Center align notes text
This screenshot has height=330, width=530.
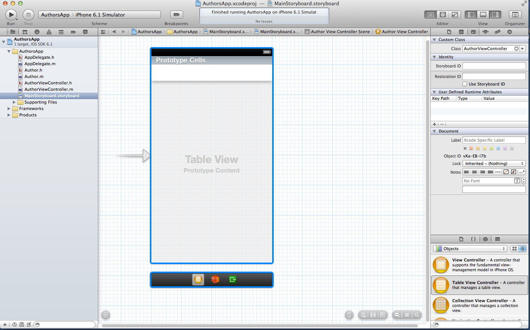click(475, 172)
